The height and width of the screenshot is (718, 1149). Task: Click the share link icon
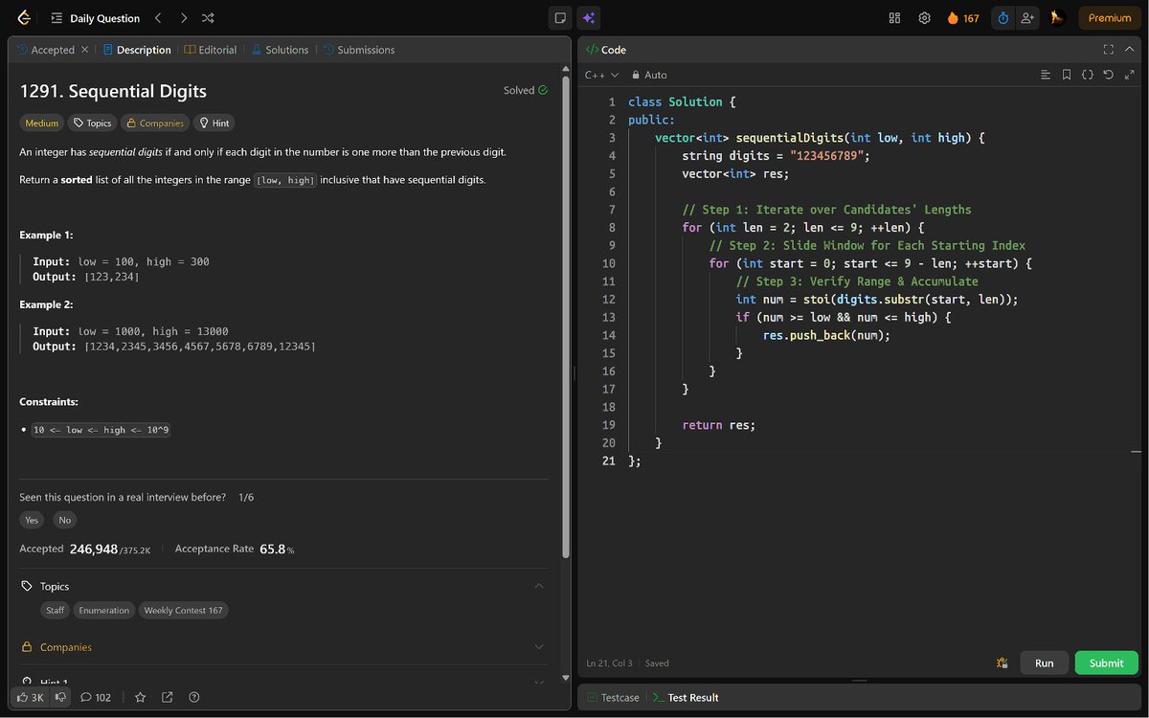point(168,697)
